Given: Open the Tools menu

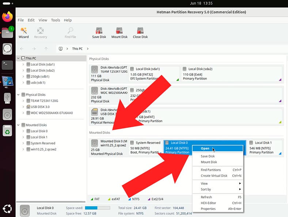Looking at the screenshot, I should click(x=56, y=20).
